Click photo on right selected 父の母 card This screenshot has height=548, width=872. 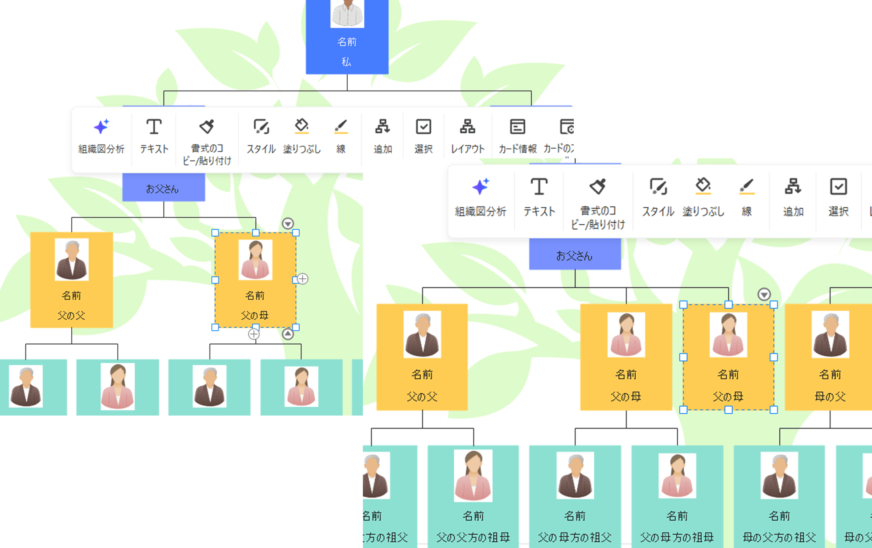pos(728,335)
